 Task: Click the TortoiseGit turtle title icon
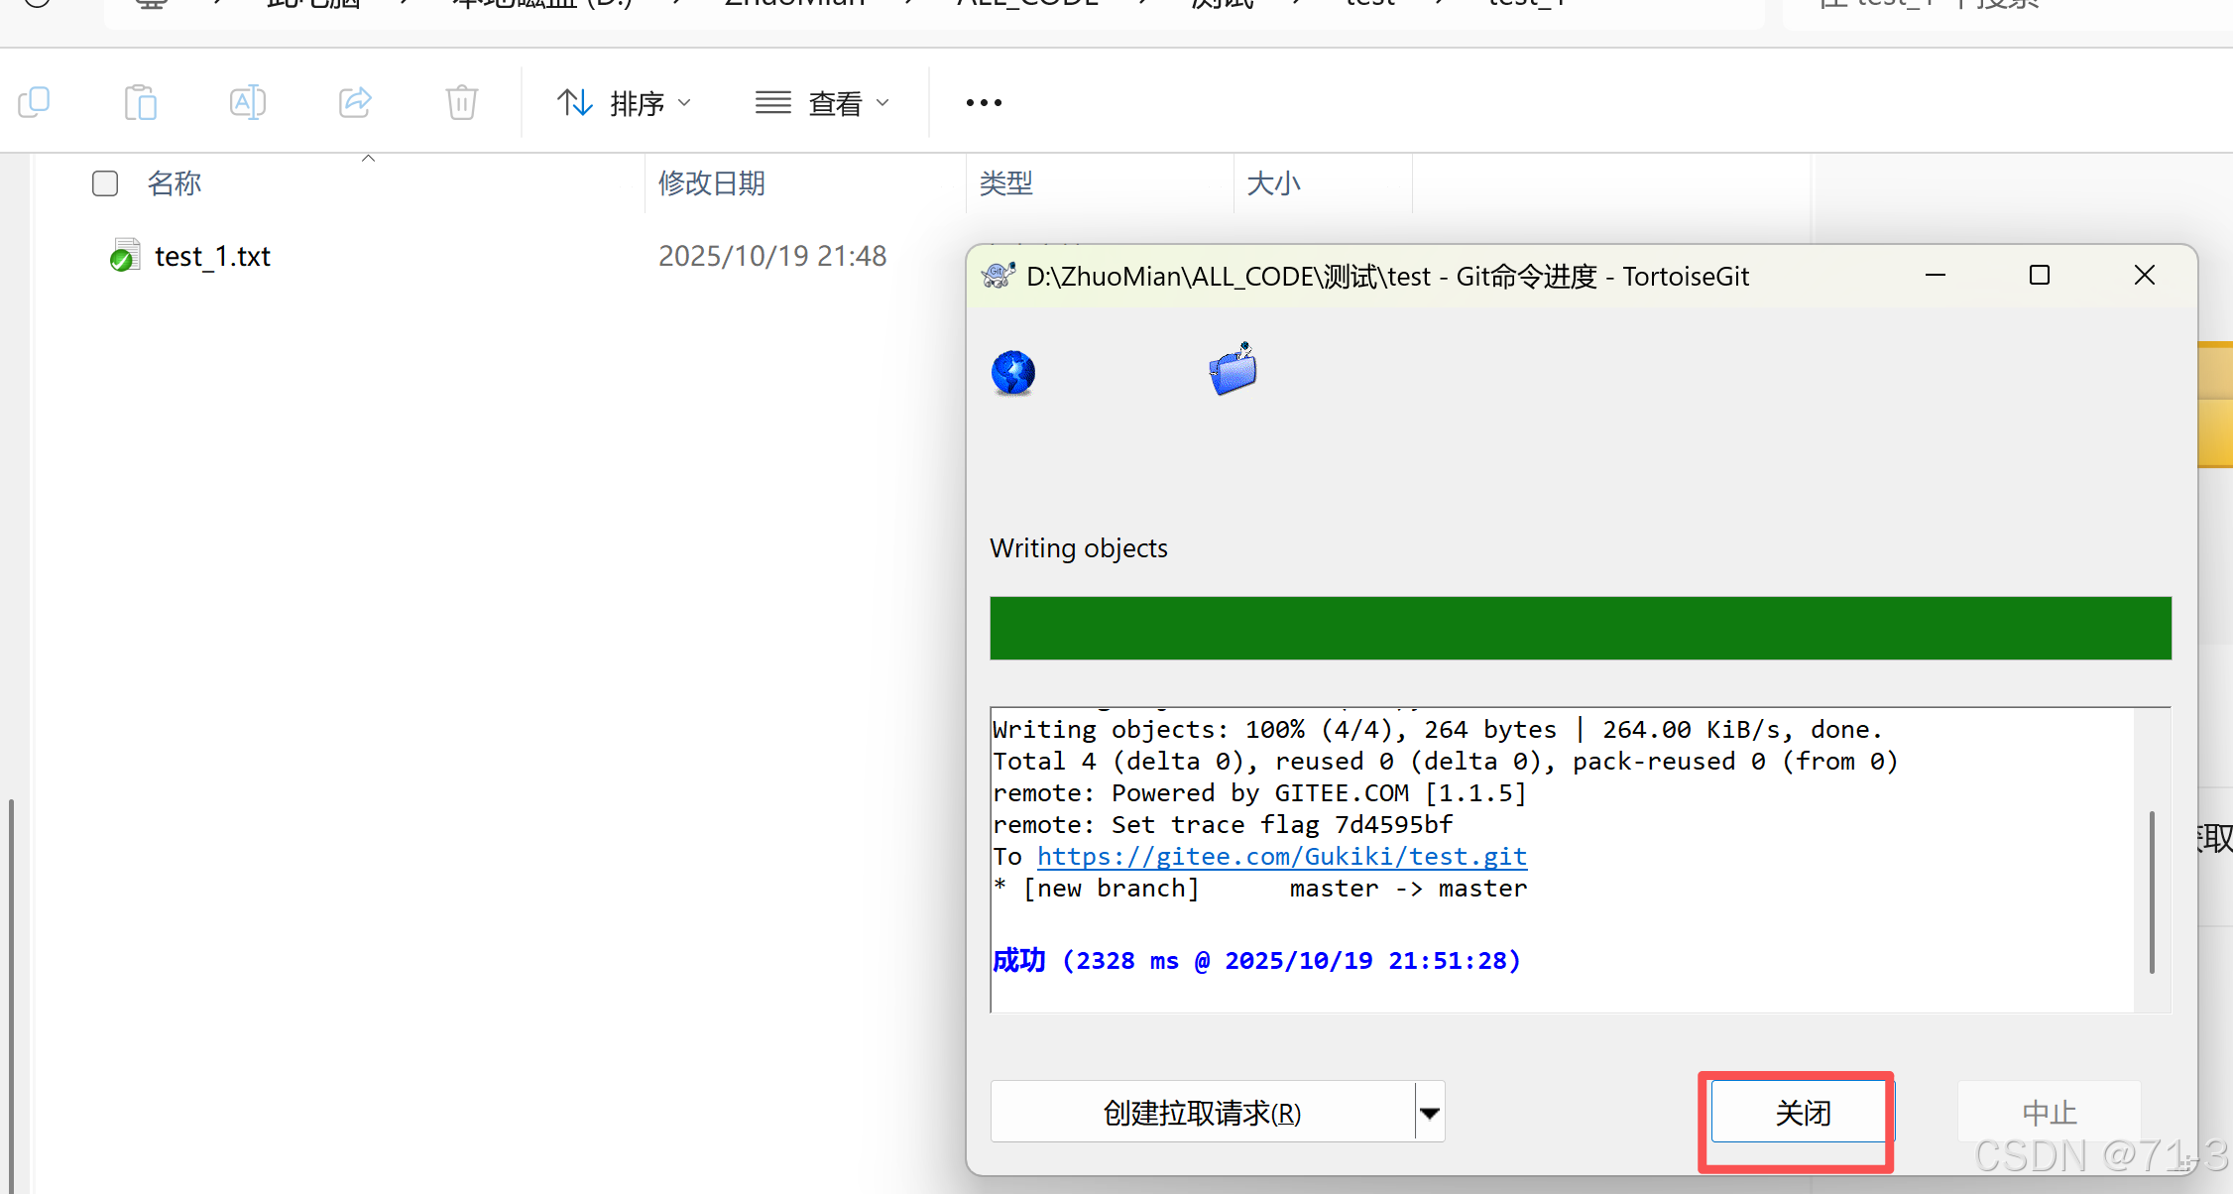(x=999, y=276)
